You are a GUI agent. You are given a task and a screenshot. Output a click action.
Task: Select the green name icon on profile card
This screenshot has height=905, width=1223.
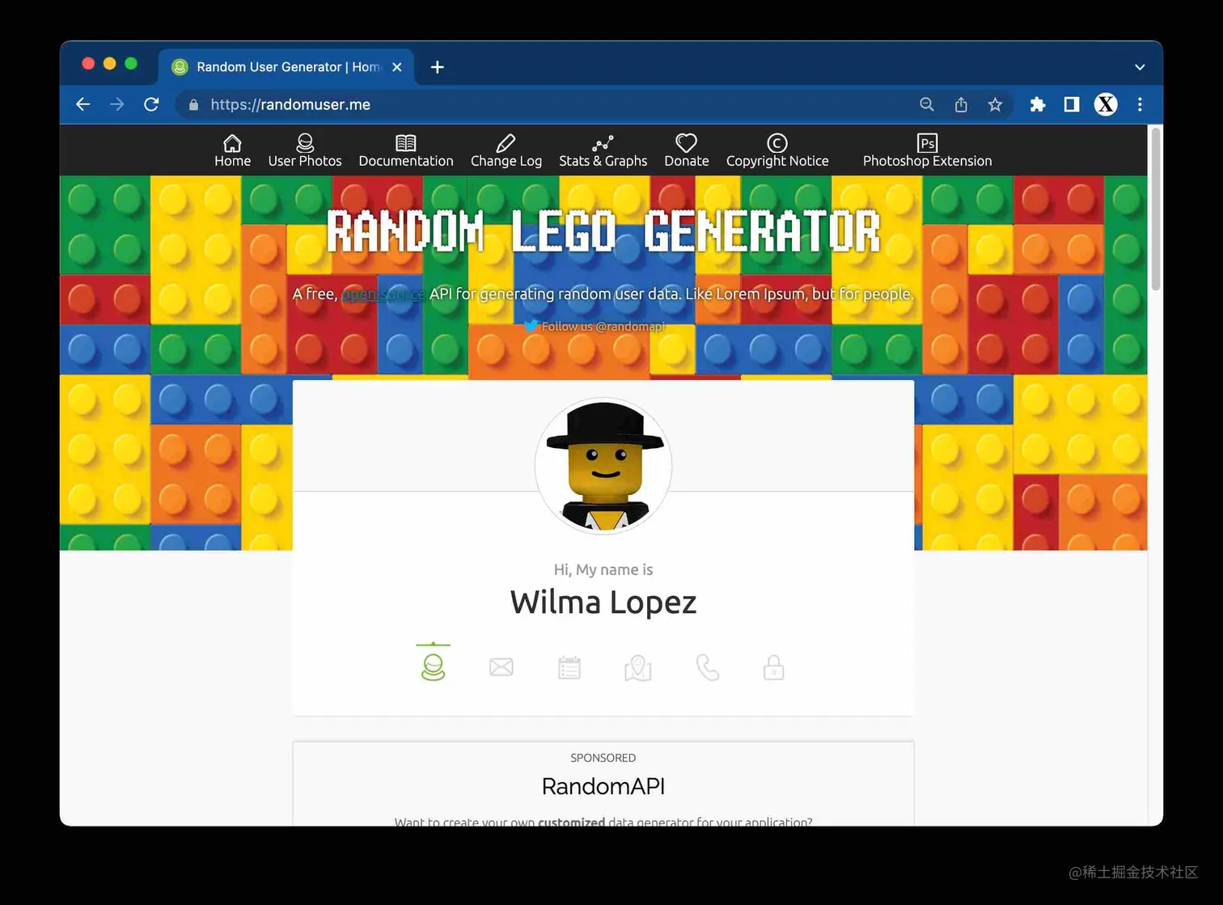coord(433,665)
